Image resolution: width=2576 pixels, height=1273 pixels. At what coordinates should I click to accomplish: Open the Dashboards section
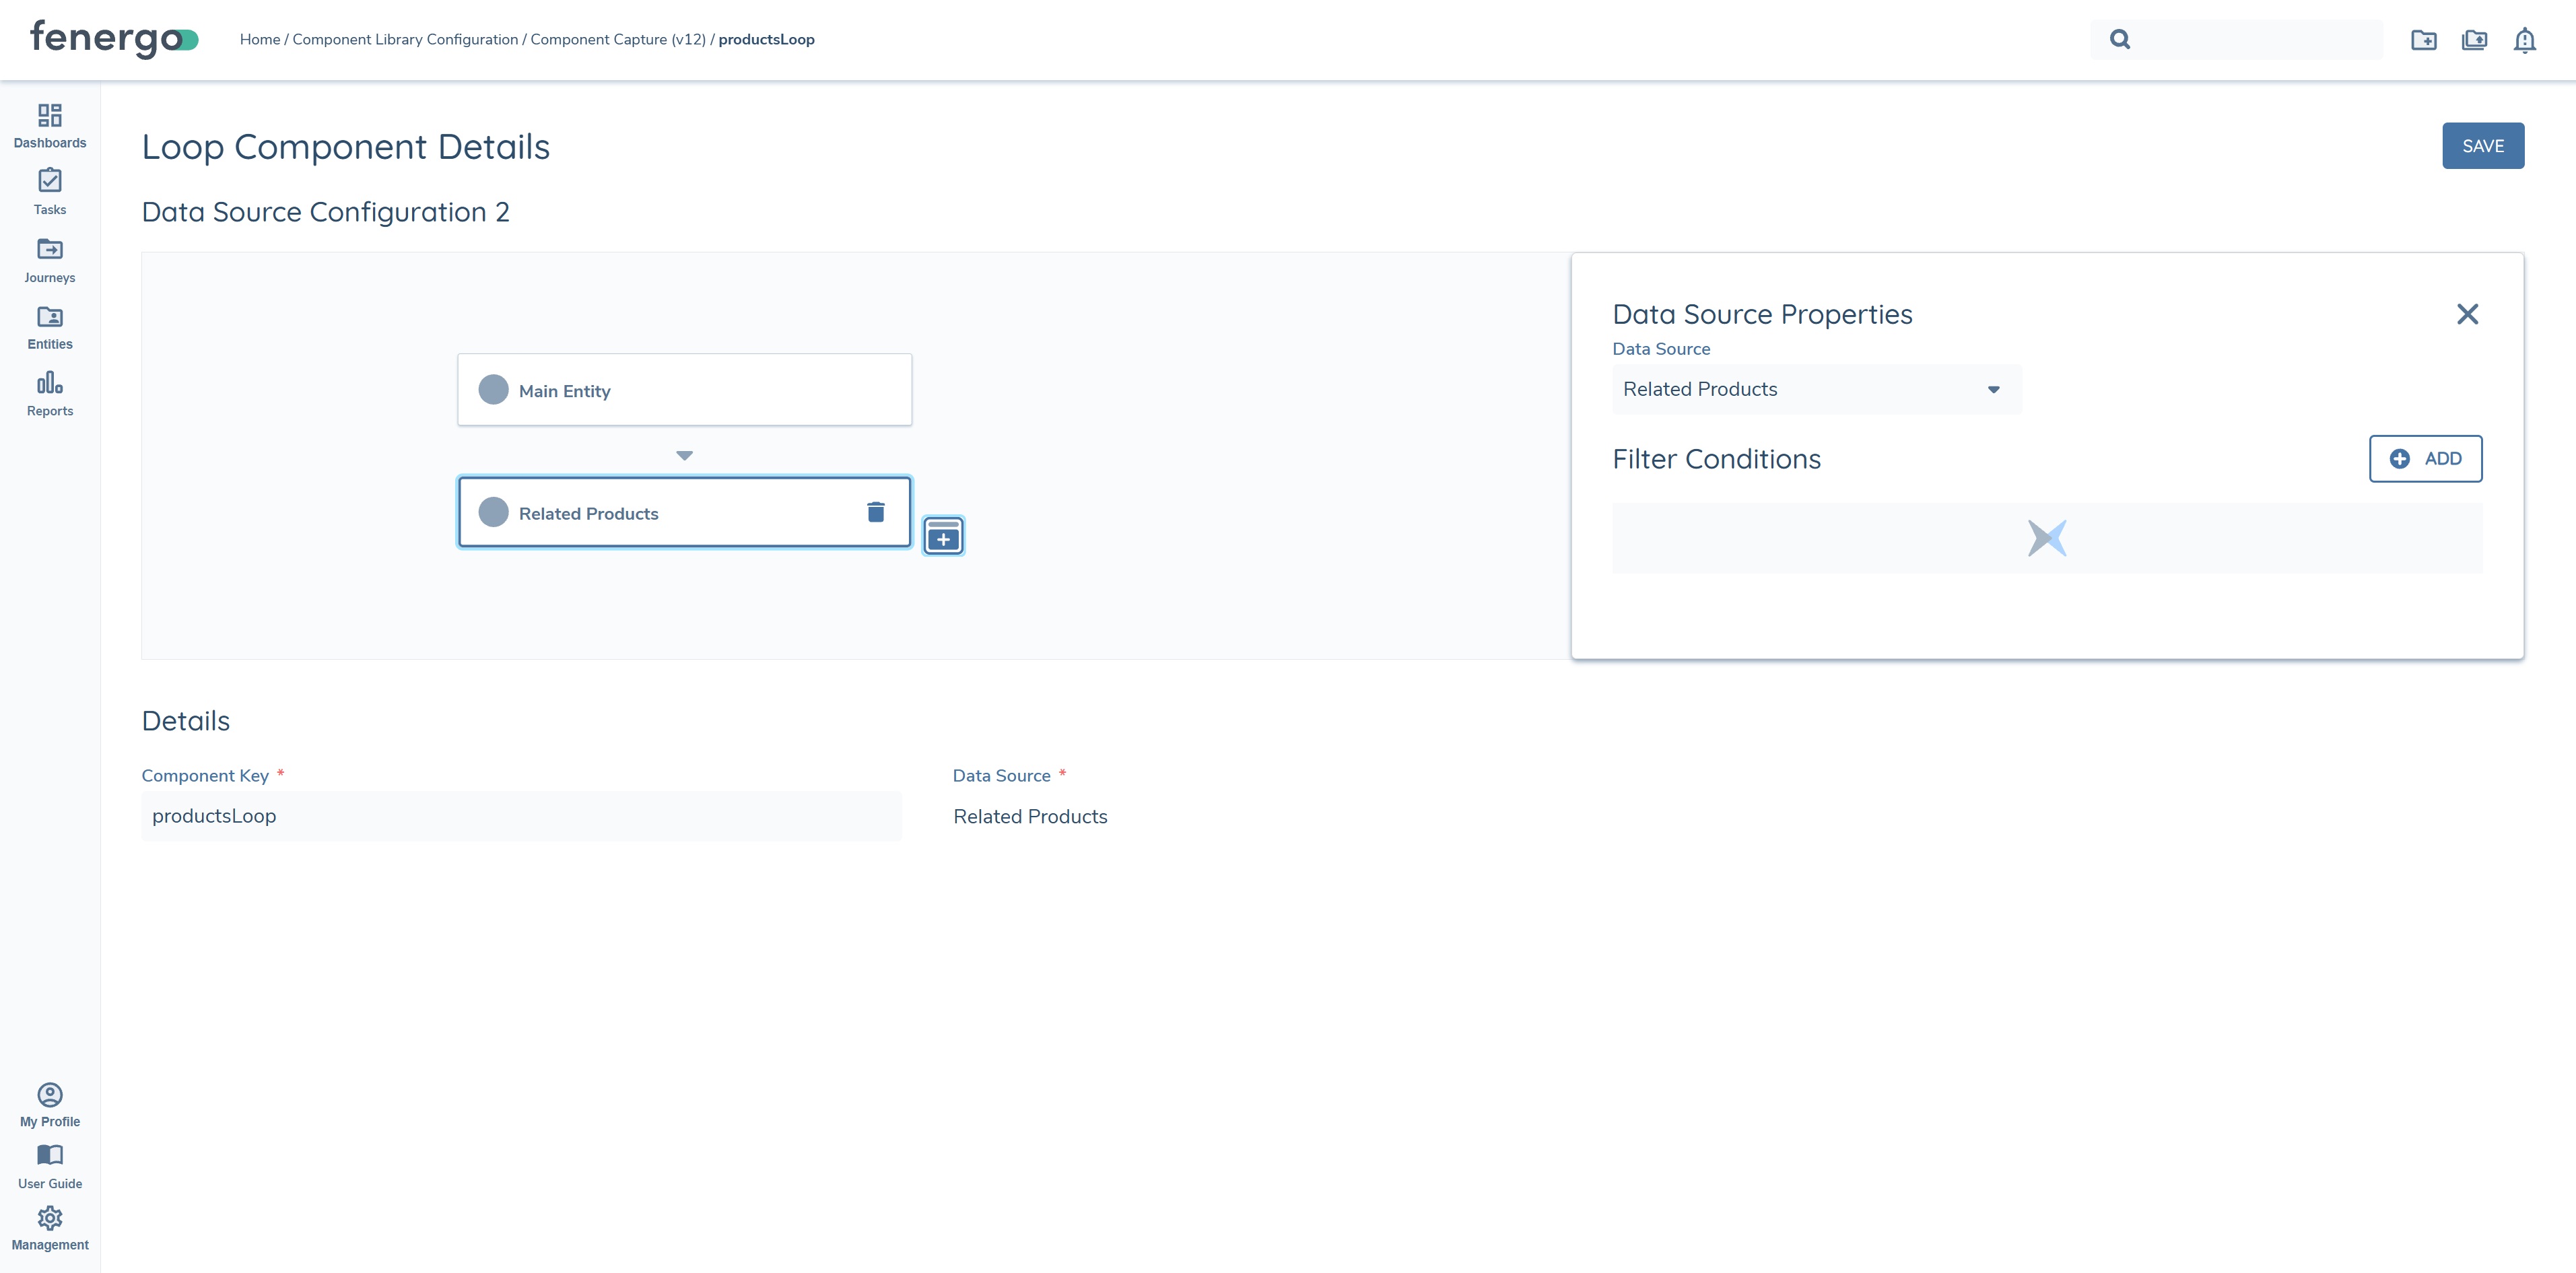click(49, 125)
